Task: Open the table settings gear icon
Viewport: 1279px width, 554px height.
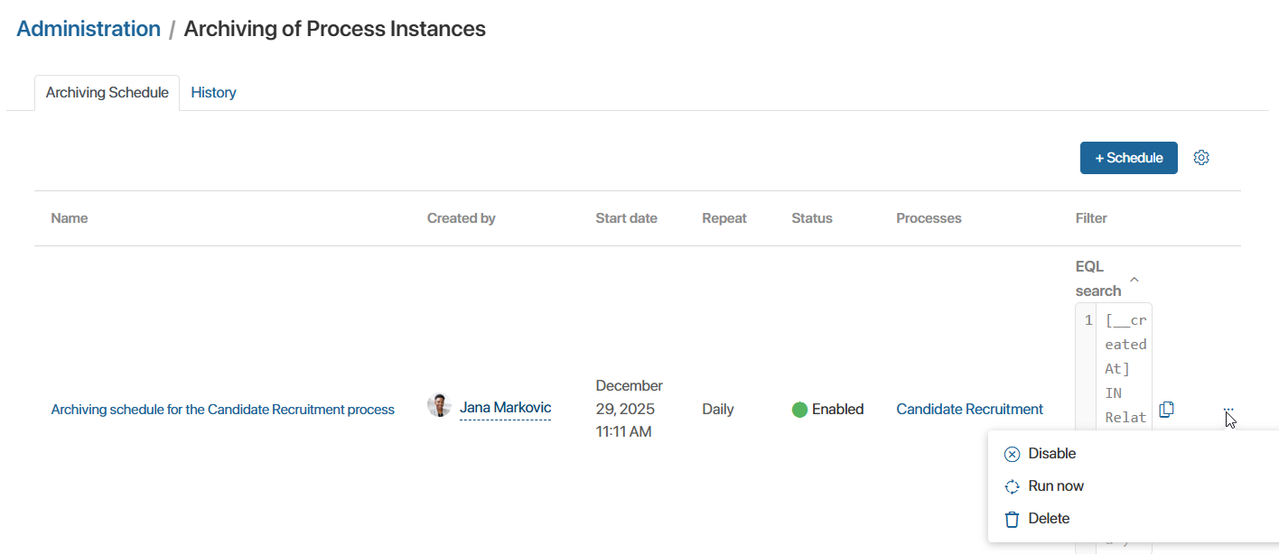Action: pyautogui.click(x=1200, y=158)
